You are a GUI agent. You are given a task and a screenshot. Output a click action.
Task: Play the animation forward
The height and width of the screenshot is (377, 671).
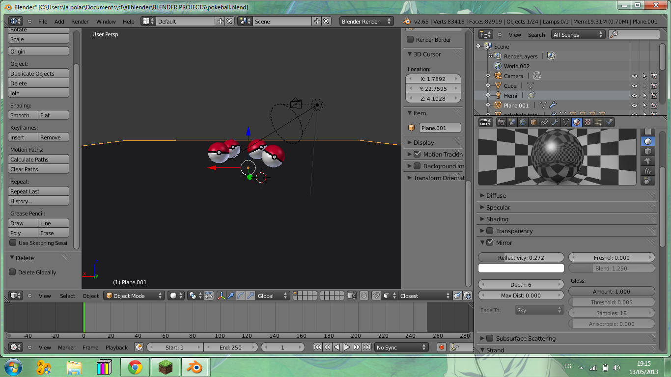point(347,347)
